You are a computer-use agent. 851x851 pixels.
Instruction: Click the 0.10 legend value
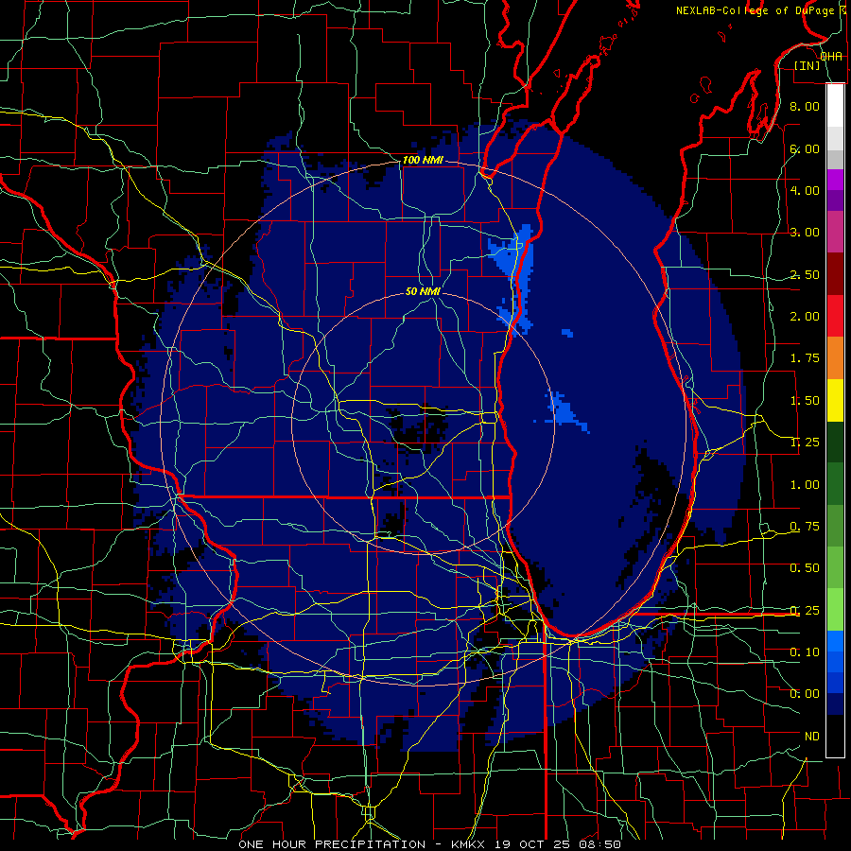[805, 652]
